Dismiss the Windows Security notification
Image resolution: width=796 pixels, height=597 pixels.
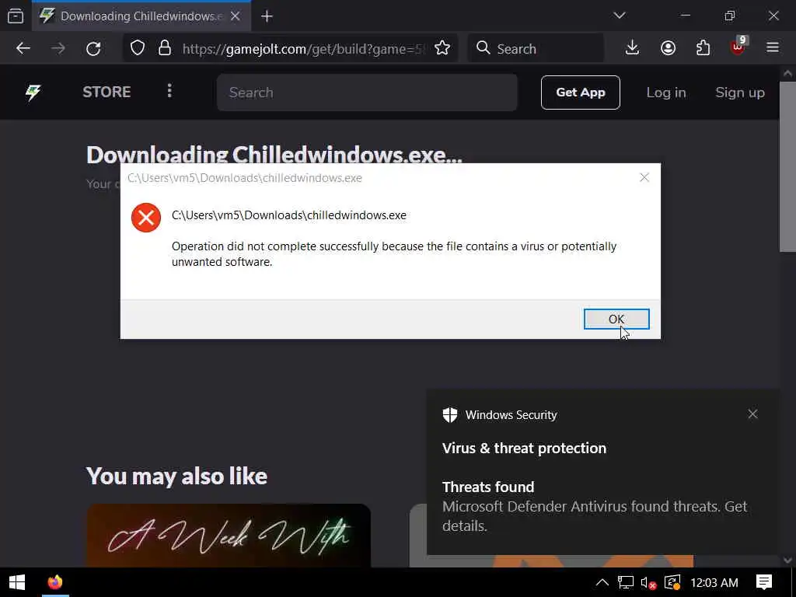coord(752,414)
